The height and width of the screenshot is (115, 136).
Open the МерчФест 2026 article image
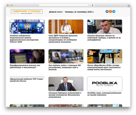point(105,56)
